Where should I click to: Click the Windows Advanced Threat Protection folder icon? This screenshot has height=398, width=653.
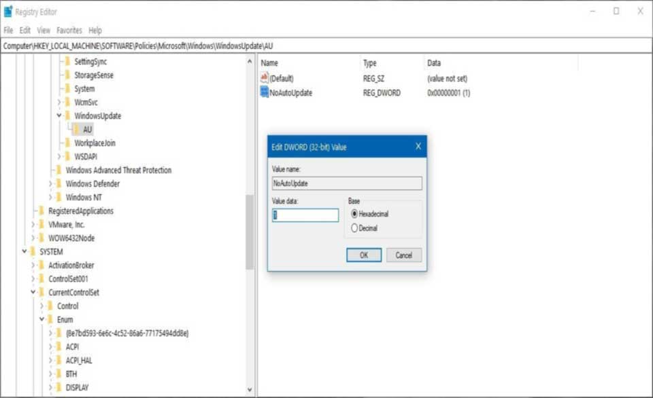coord(58,170)
